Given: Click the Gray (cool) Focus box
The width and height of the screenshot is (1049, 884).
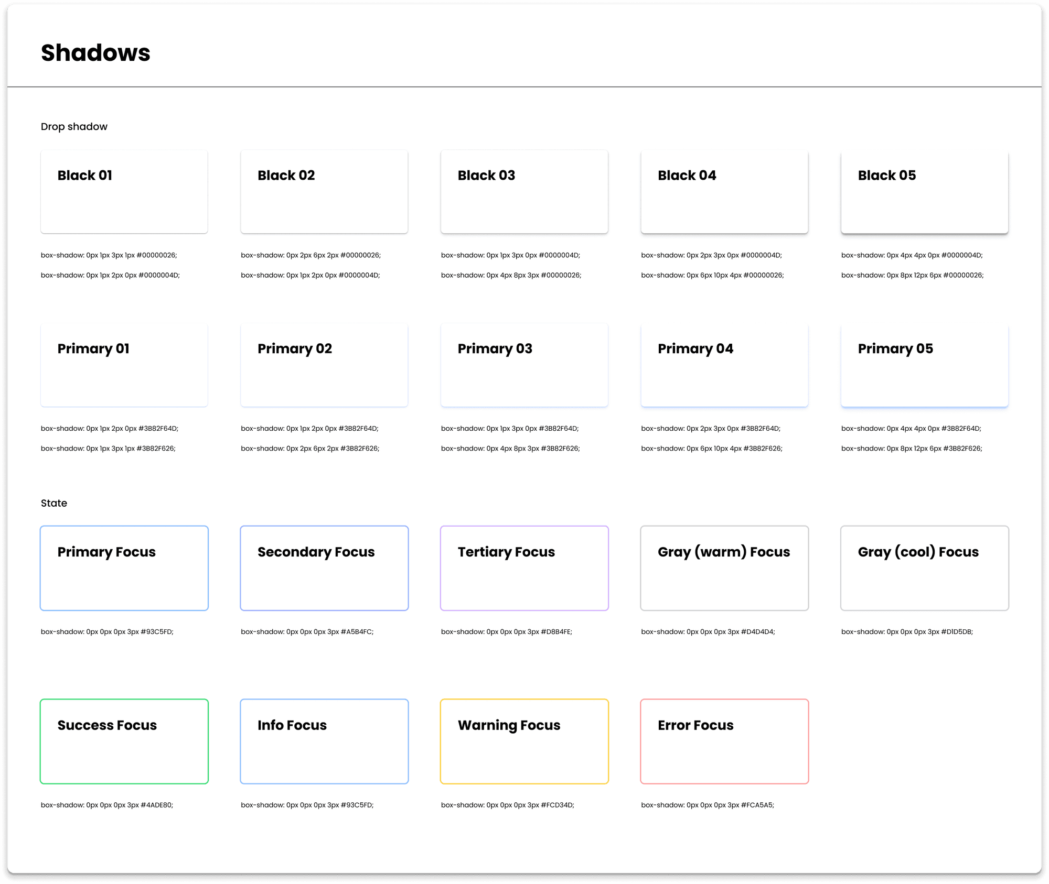Looking at the screenshot, I should (x=924, y=568).
